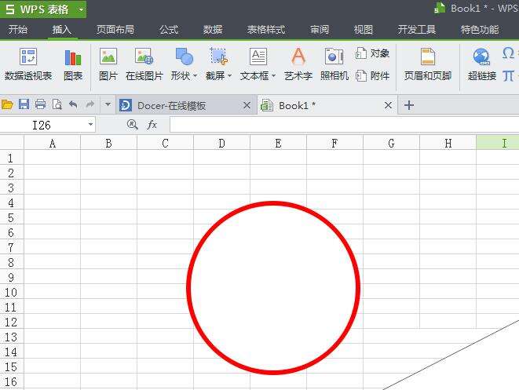
Task: Select the diagonal line shape
Action: coord(451,355)
